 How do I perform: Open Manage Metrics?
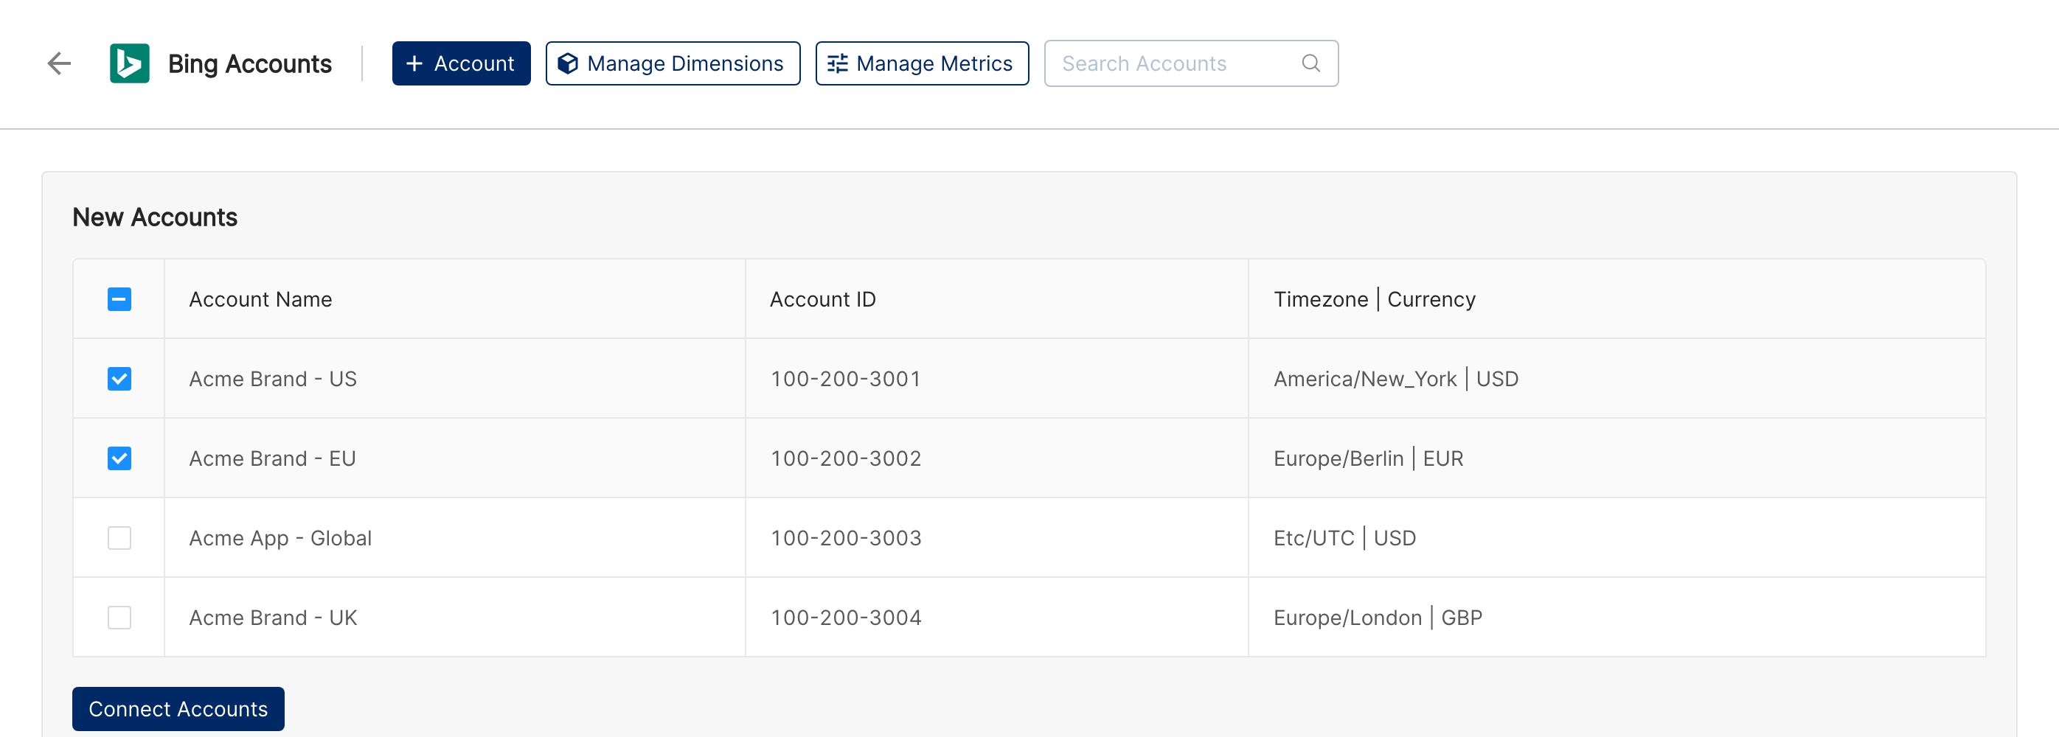922,63
